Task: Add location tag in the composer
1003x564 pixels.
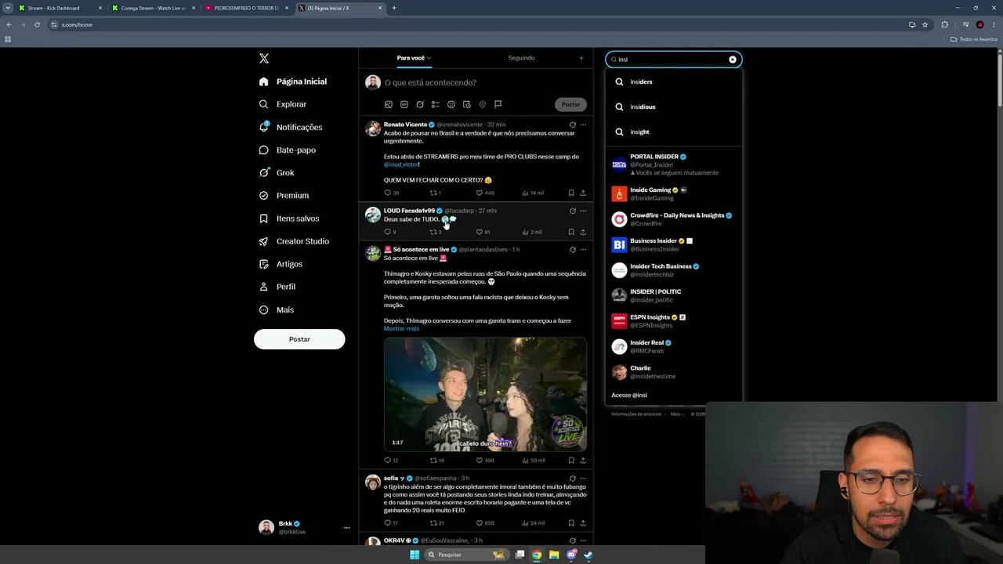Action: pos(483,104)
